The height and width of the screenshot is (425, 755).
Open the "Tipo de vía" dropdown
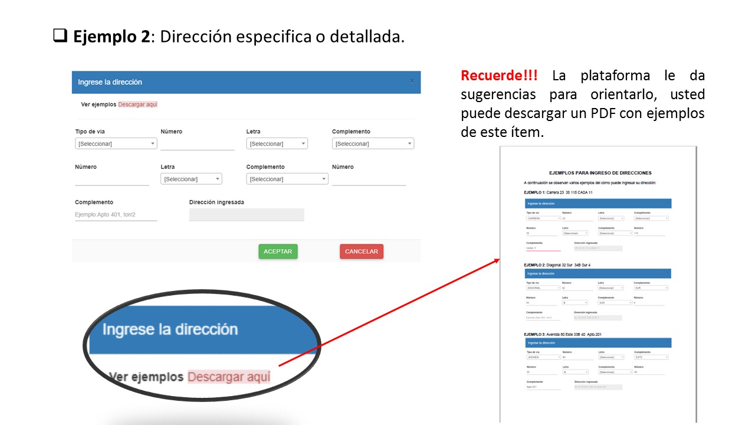point(116,143)
